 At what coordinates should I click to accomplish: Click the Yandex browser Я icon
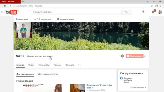pos(5,6)
